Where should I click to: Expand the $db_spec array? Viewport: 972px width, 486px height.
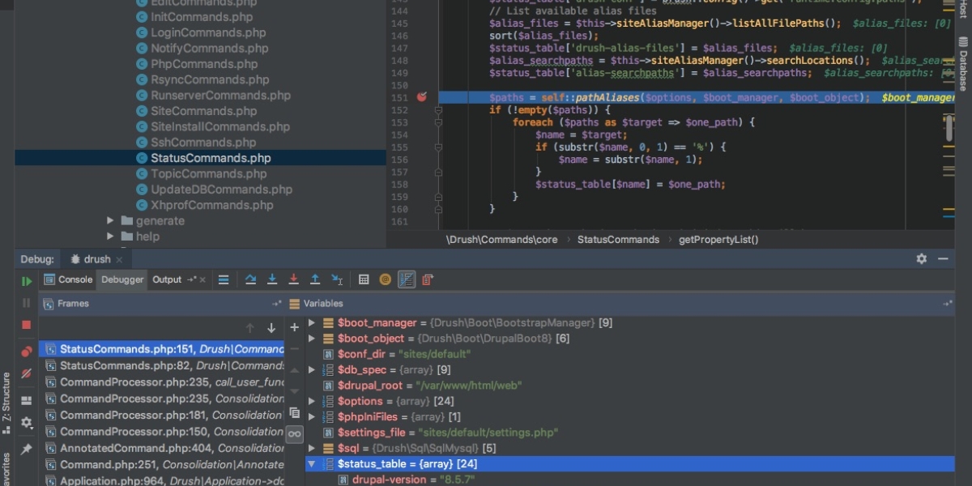[310, 369]
